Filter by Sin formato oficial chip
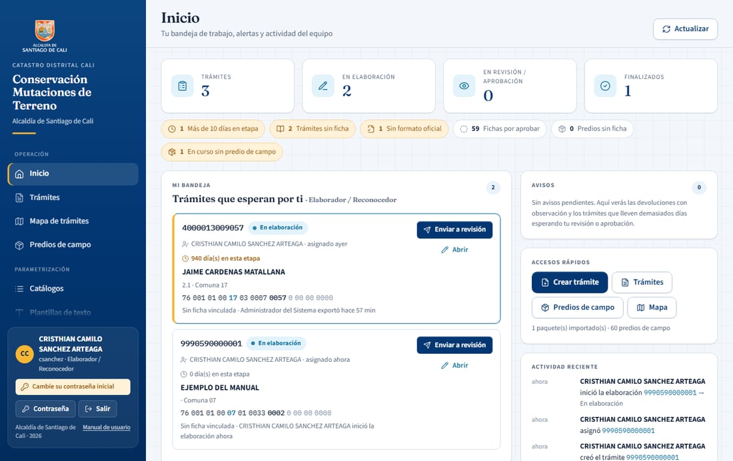 click(x=404, y=129)
